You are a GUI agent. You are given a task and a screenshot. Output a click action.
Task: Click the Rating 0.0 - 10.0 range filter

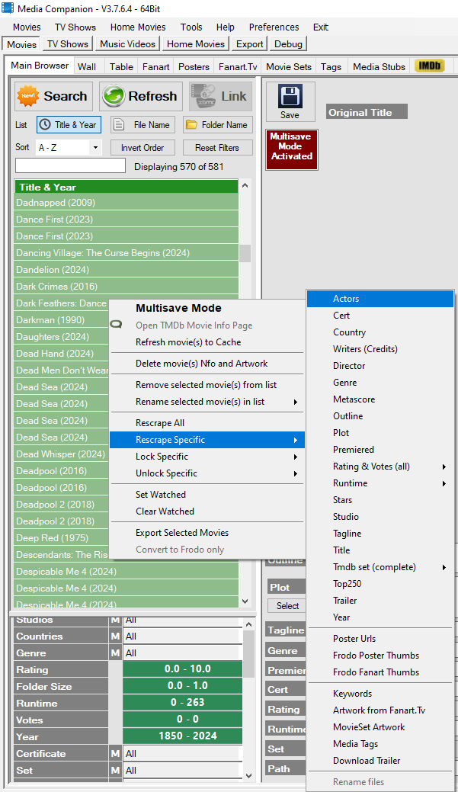[x=183, y=669]
